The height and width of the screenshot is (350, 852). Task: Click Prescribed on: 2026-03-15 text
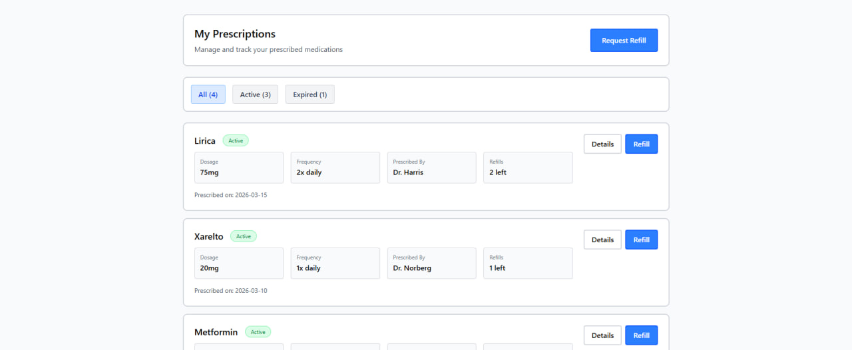coord(230,195)
